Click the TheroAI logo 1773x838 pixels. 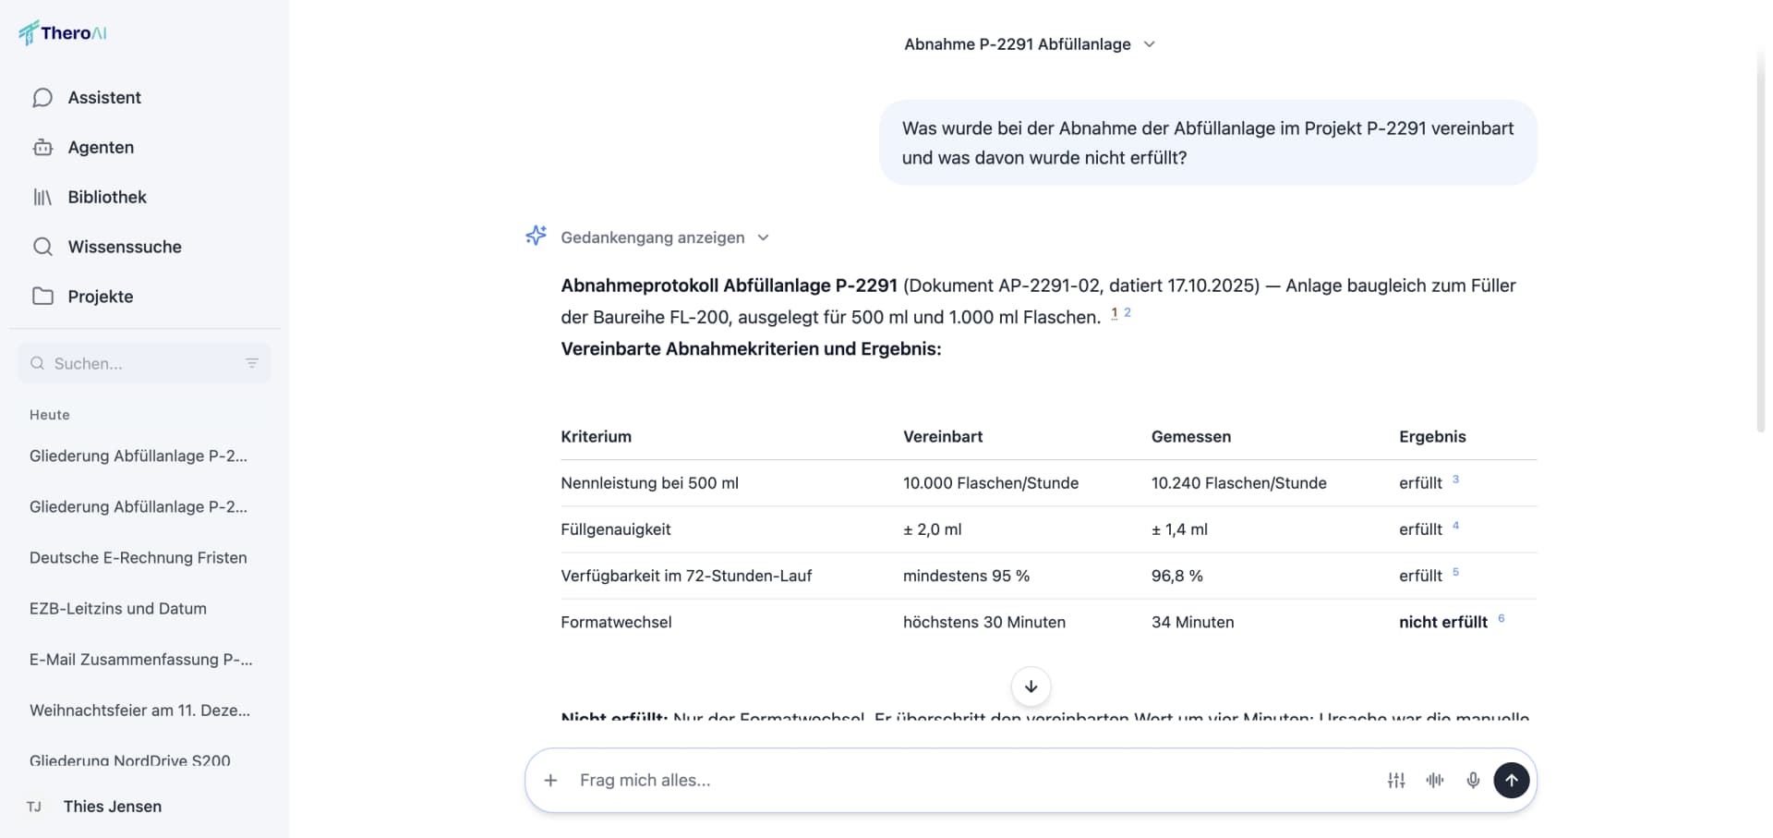(63, 33)
